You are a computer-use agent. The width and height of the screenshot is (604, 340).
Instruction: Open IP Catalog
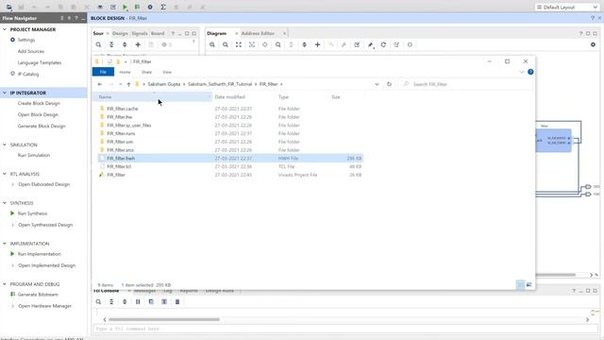point(28,74)
